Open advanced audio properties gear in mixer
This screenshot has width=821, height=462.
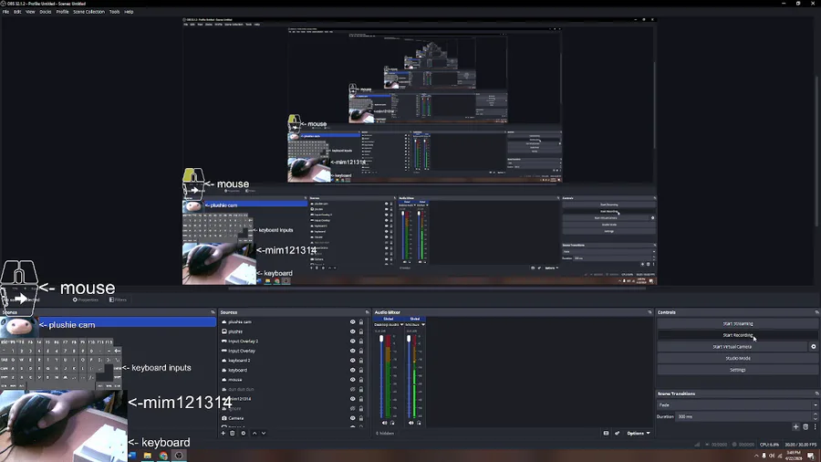click(x=617, y=433)
